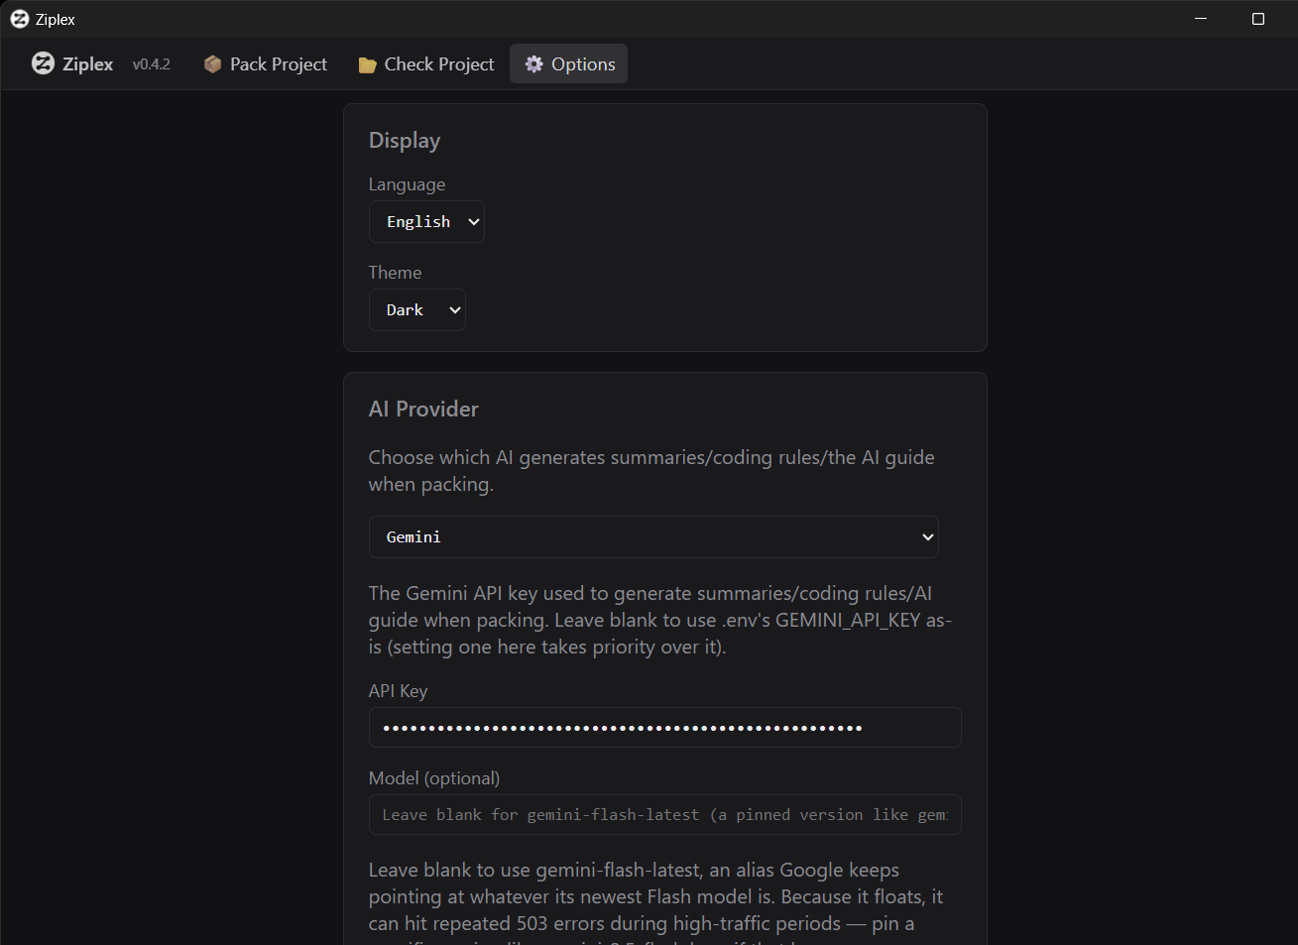
Task: Maximize the Ziplex window
Action: (x=1258, y=19)
